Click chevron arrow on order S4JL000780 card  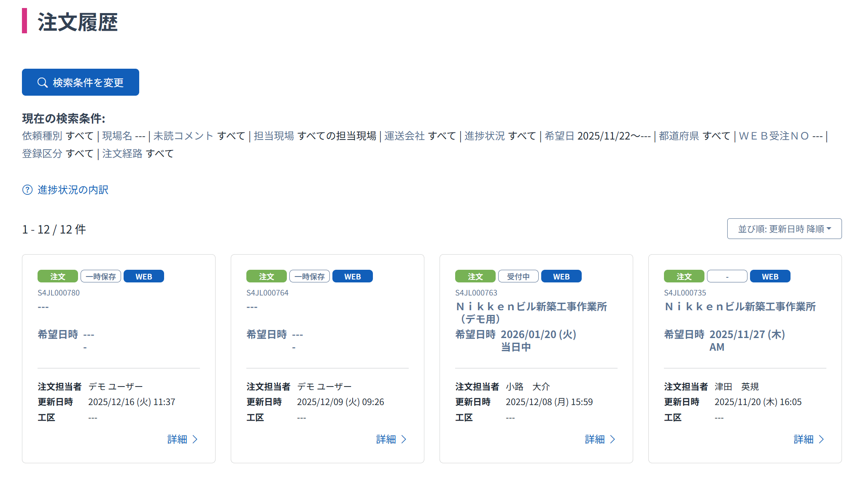(x=195, y=439)
